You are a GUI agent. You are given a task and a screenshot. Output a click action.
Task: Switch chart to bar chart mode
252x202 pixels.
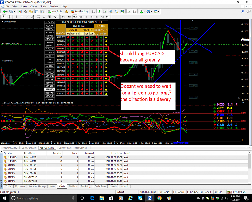(x=94, y=11)
